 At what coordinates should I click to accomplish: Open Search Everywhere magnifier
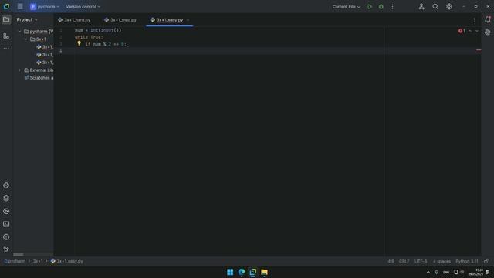(435, 7)
